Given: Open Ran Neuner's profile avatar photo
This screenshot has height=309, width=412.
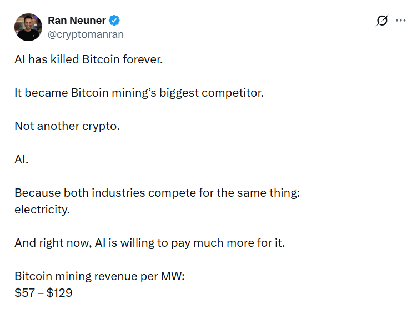Looking at the screenshot, I should [x=28, y=27].
